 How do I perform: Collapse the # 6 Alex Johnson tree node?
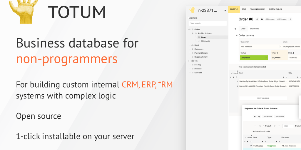(192, 33)
